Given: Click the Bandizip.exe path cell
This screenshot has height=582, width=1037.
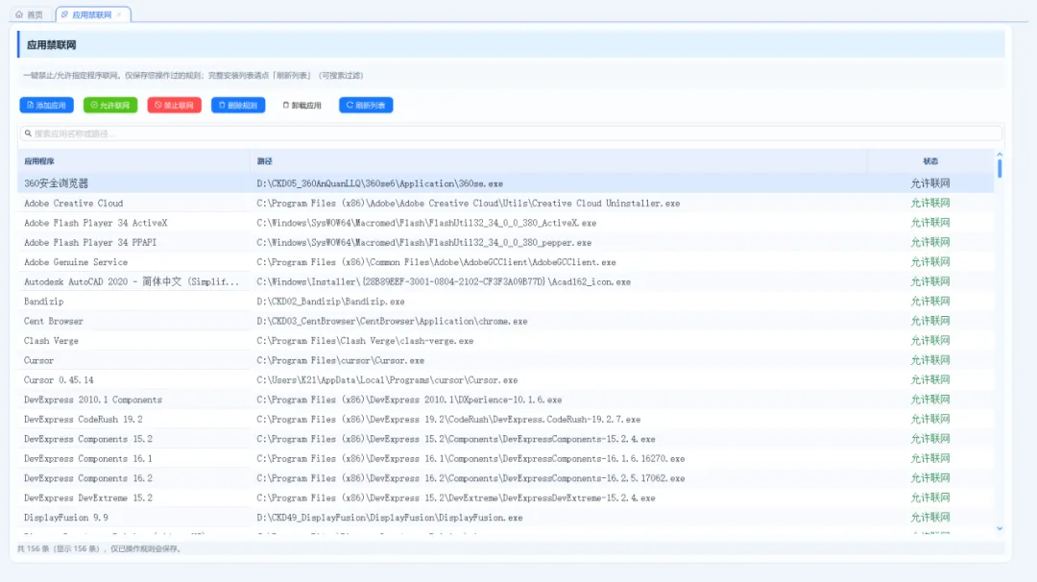Looking at the screenshot, I should tap(330, 302).
